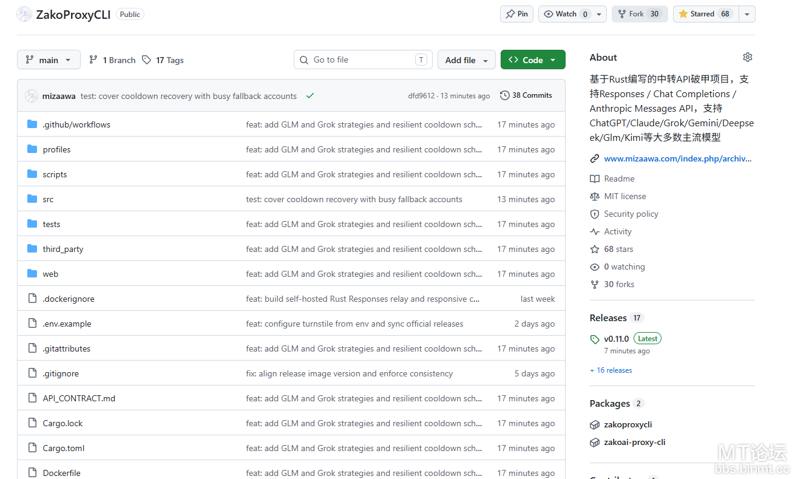Expand the star lists dropdown arrow
The width and height of the screenshot is (795, 479).
coord(747,14)
